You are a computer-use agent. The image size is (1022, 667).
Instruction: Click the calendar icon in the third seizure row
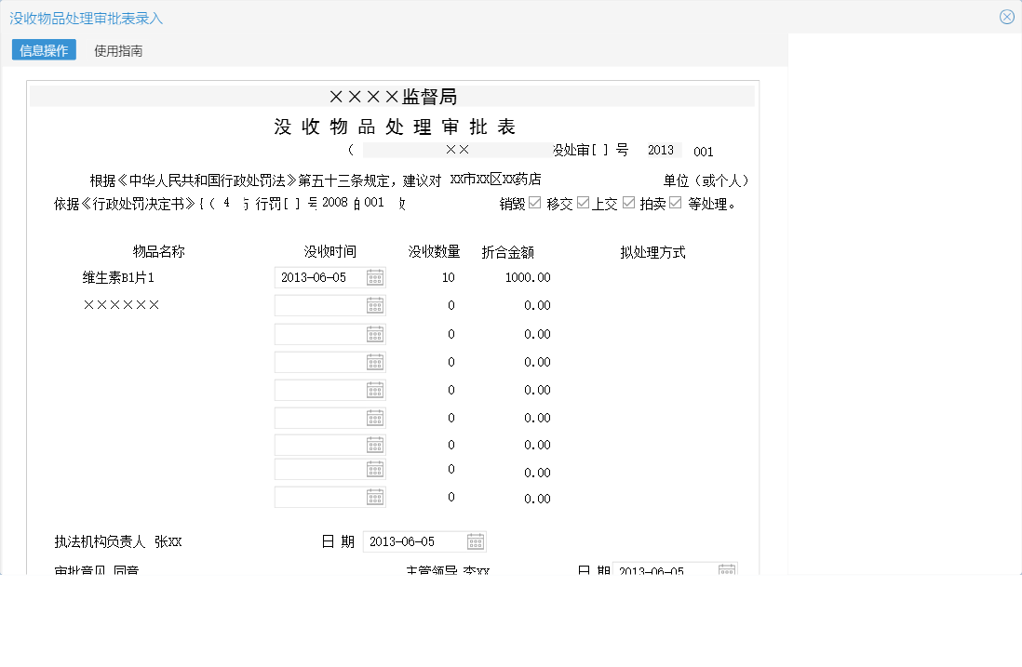[375, 333]
